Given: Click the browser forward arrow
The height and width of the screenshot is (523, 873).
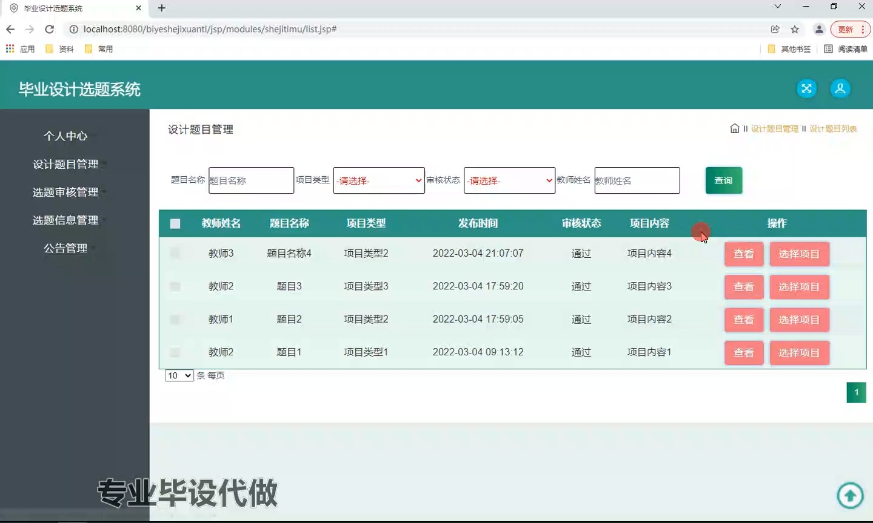Looking at the screenshot, I should pyautogui.click(x=30, y=29).
